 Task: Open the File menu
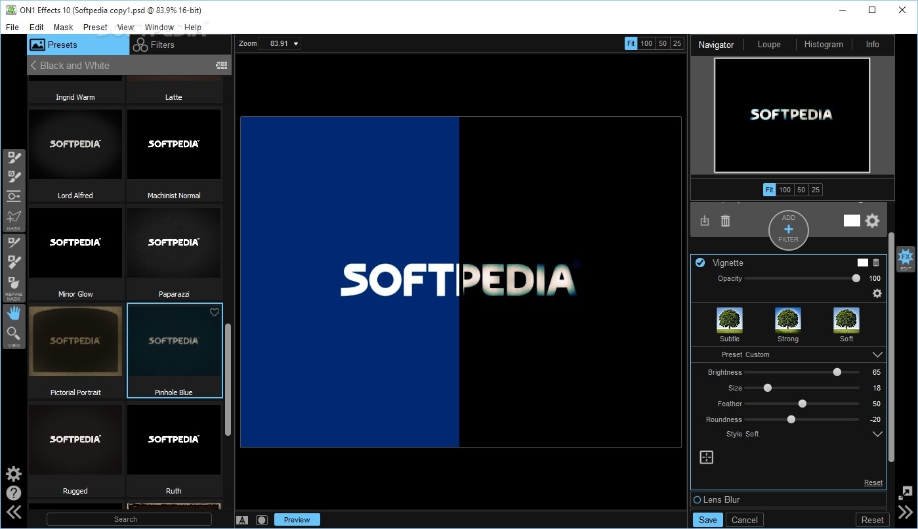12,27
